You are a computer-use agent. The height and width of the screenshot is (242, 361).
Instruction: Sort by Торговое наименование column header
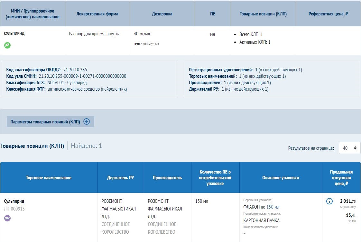click(49, 178)
